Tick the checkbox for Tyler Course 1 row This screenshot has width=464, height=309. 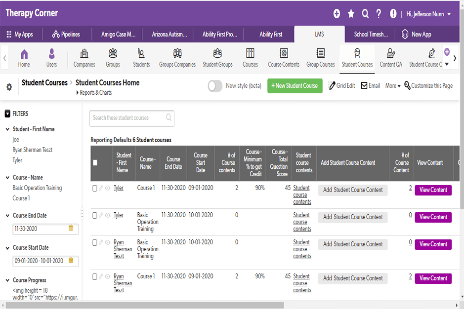coord(95,189)
